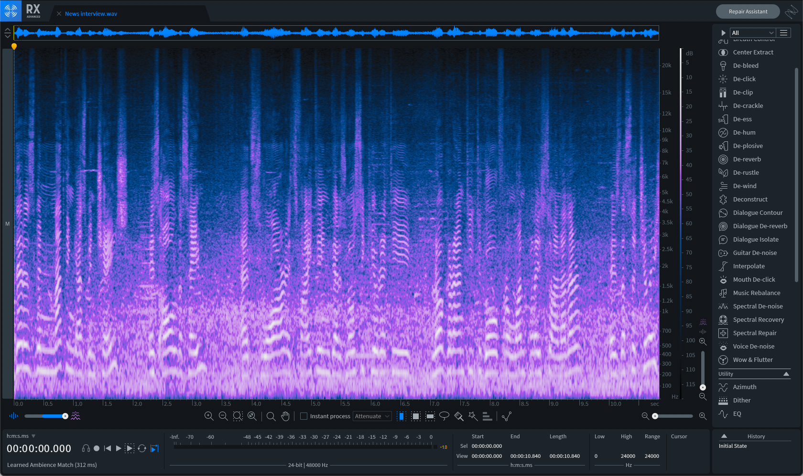Viewport: 803px width, 476px height.
Task: Choose the magic wand selection tool
Action: 473,416
